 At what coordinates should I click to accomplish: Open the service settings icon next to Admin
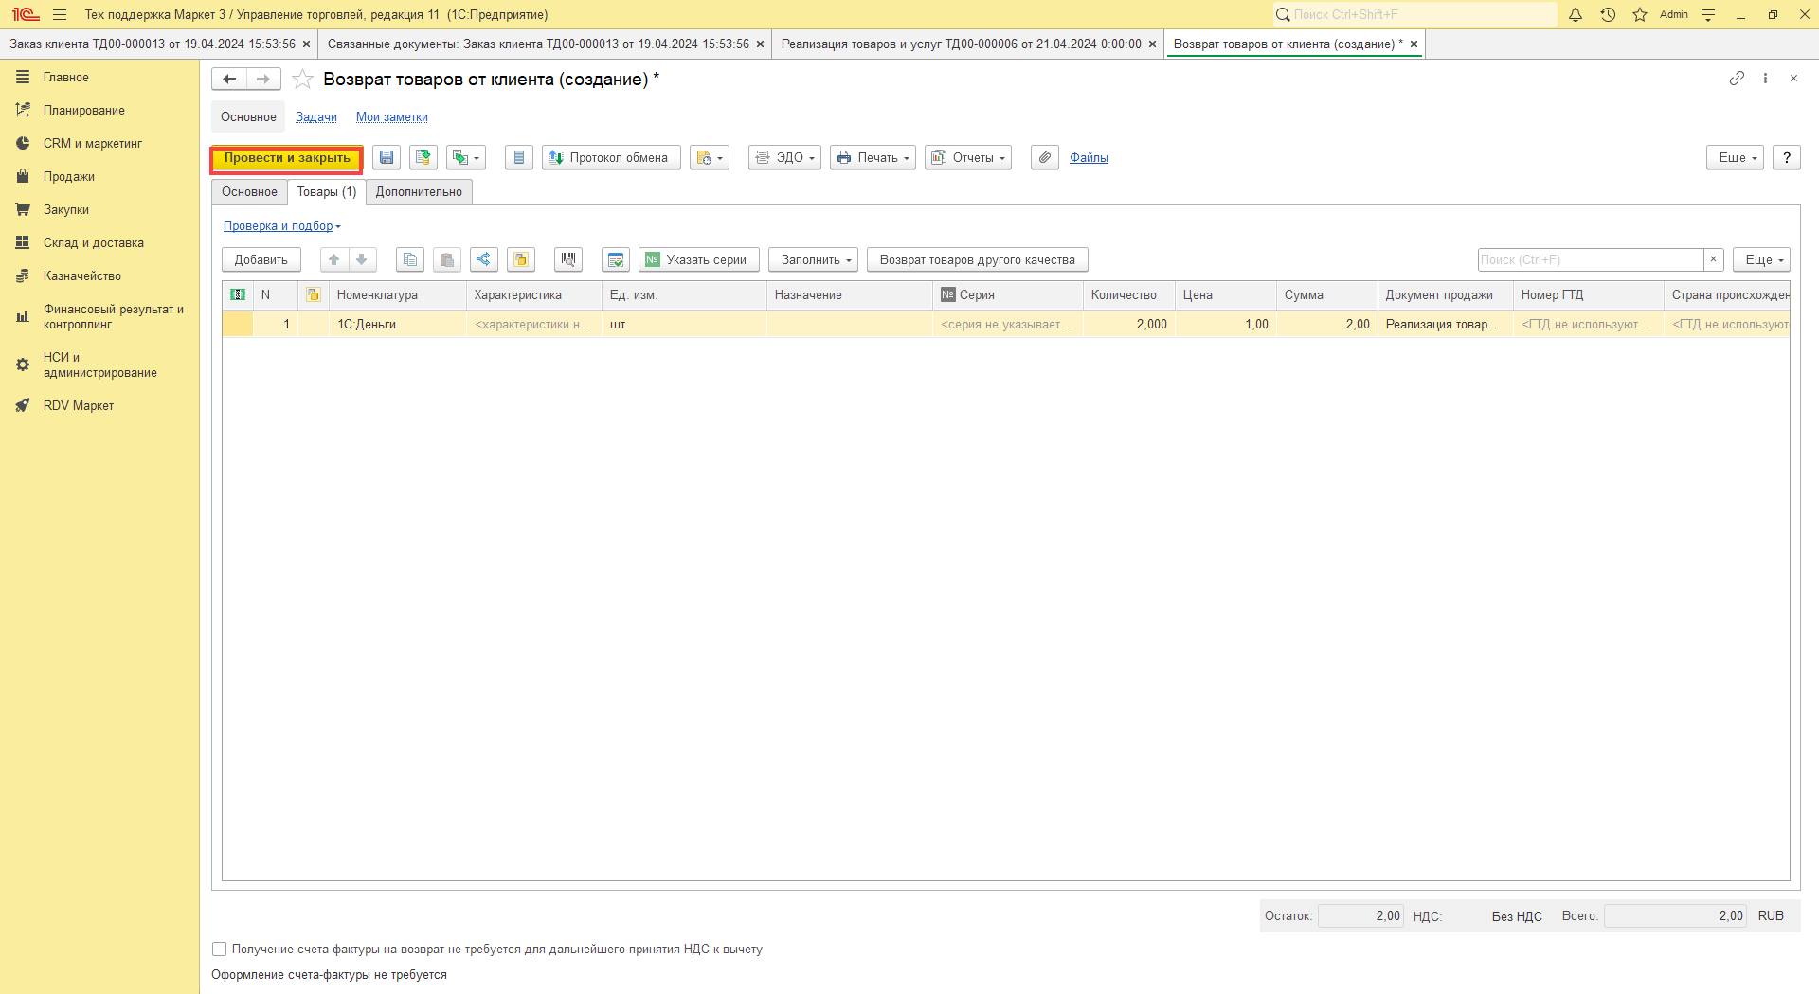coord(1708,14)
